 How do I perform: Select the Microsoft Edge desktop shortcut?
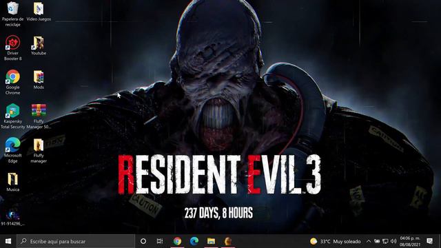click(x=12, y=150)
